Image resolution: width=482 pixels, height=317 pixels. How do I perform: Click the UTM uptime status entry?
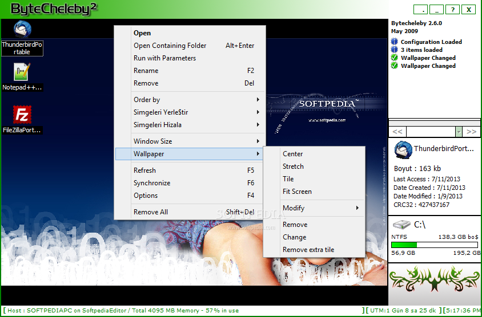(x=403, y=311)
